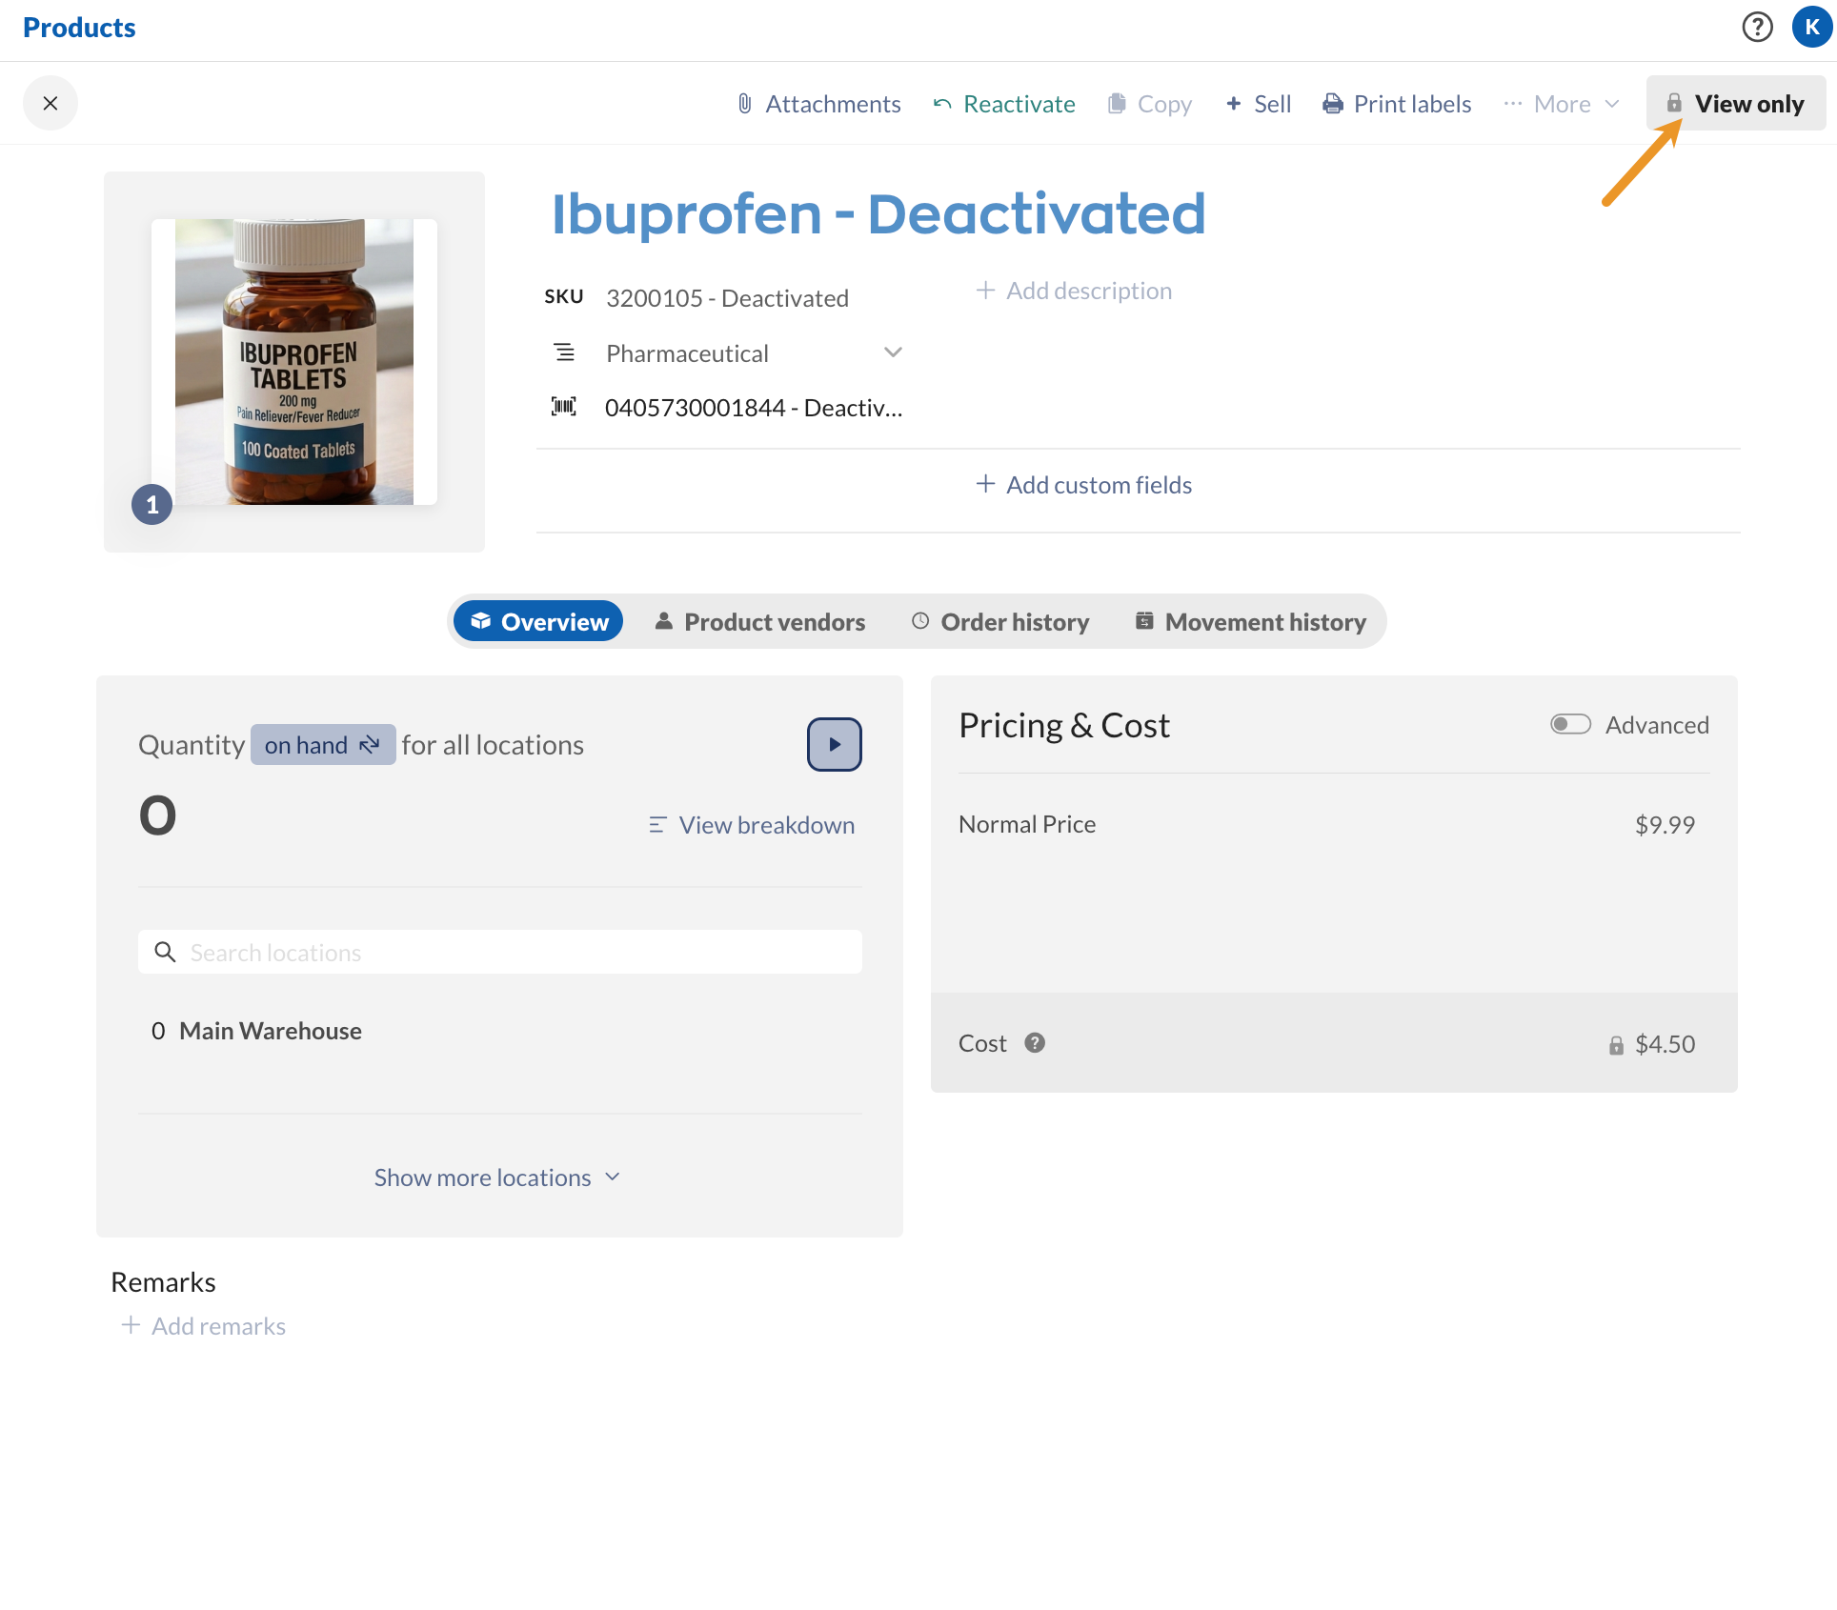The image size is (1837, 1610).
Task: Click the play arrow button in Quantity panel
Action: 834,744
